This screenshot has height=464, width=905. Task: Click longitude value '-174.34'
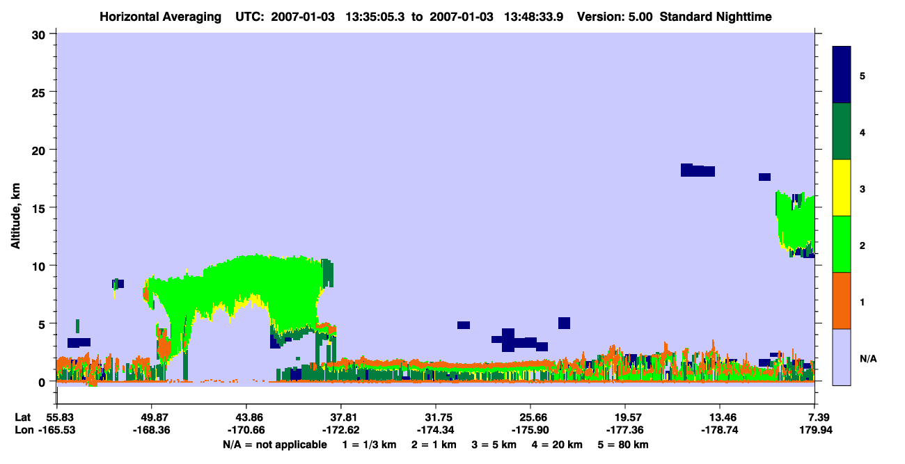click(x=435, y=430)
